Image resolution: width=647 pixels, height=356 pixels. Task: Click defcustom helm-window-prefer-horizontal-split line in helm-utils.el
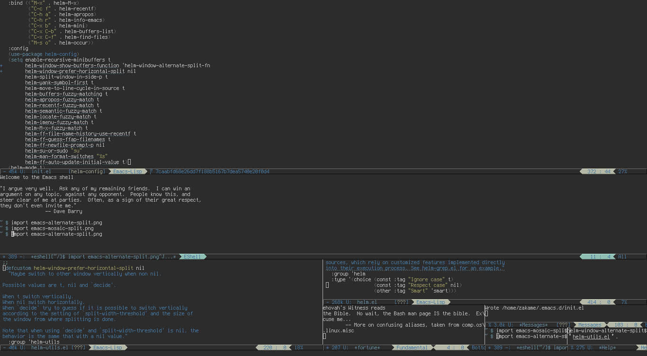click(x=73, y=268)
